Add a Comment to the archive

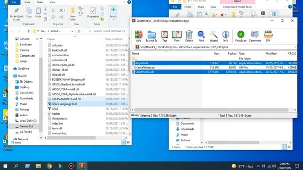255,36
